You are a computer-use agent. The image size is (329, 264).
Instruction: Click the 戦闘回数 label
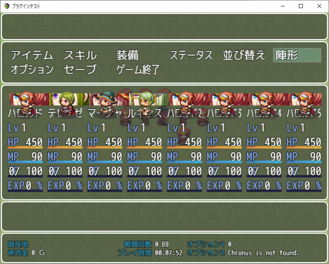pos(138,244)
